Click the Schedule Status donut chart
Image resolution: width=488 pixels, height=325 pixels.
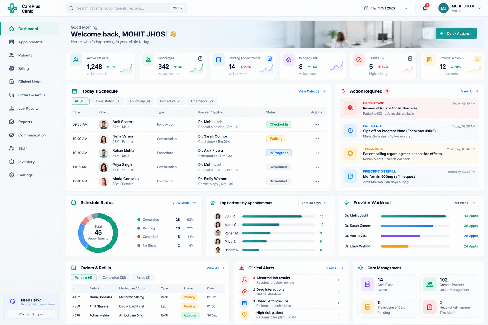point(98,233)
